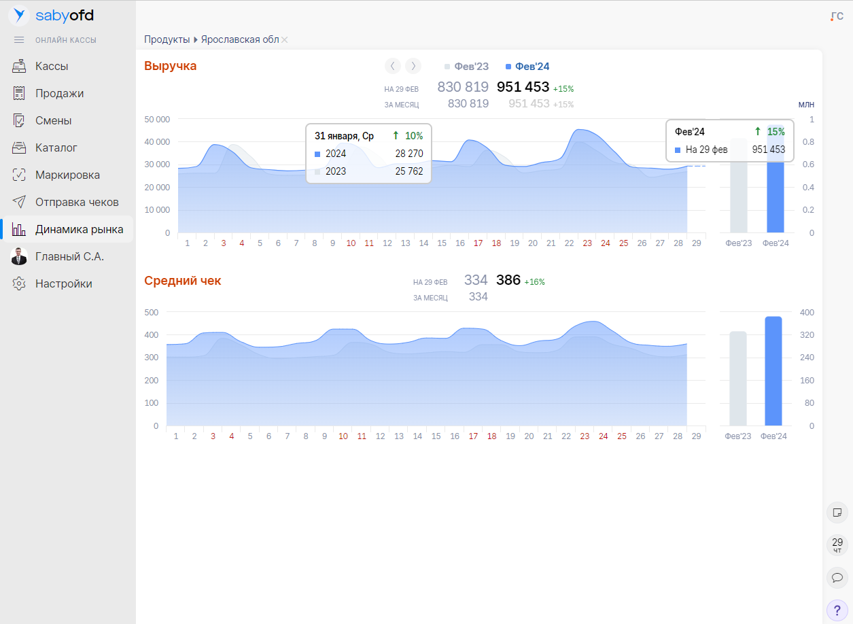Toggle the Фев'23 legend series
This screenshot has height=624, width=853.
pos(467,67)
